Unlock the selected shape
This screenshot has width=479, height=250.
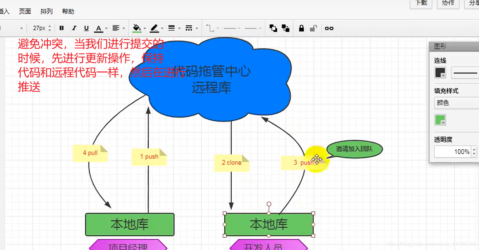tap(313, 28)
